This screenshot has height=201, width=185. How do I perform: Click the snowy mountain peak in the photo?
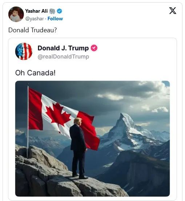coord(125,123)
